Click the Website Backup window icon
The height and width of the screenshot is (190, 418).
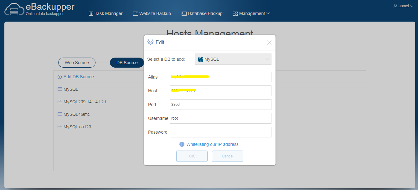tap(136, 14)
